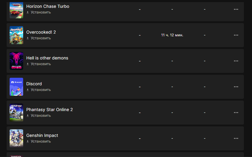Open three-dot menu for Horizon Chase Turbo
The height and width of the screenshot is (157, 252).
point(236,9)
